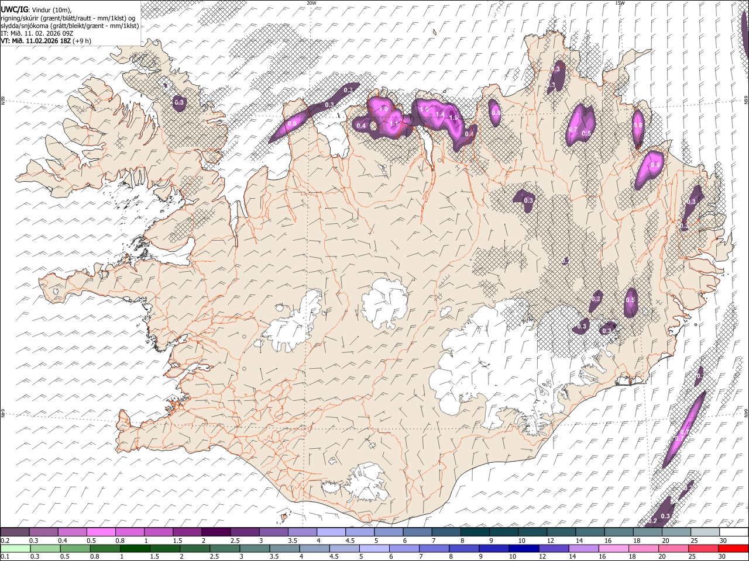Click the rigning/skúrir legend description line

click(x=69, y=18)
